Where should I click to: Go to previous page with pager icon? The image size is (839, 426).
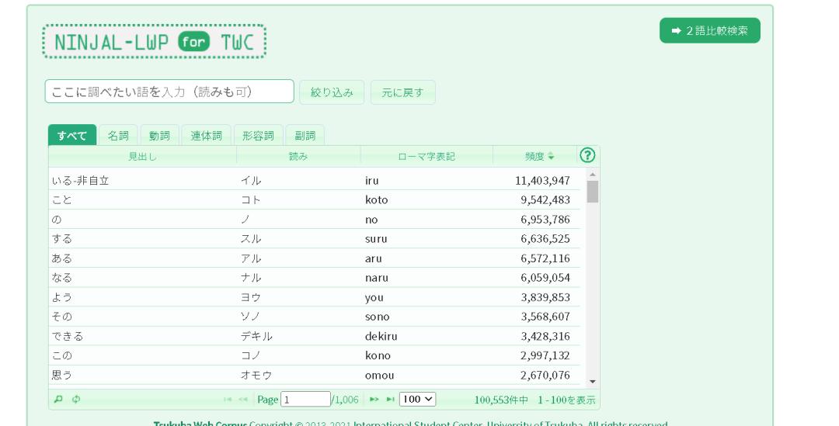click(x=243, y=400)
